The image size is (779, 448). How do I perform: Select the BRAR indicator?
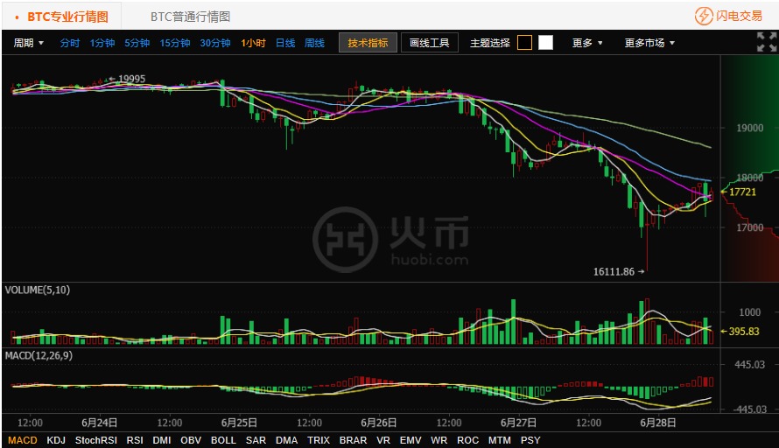coord(353,440)
